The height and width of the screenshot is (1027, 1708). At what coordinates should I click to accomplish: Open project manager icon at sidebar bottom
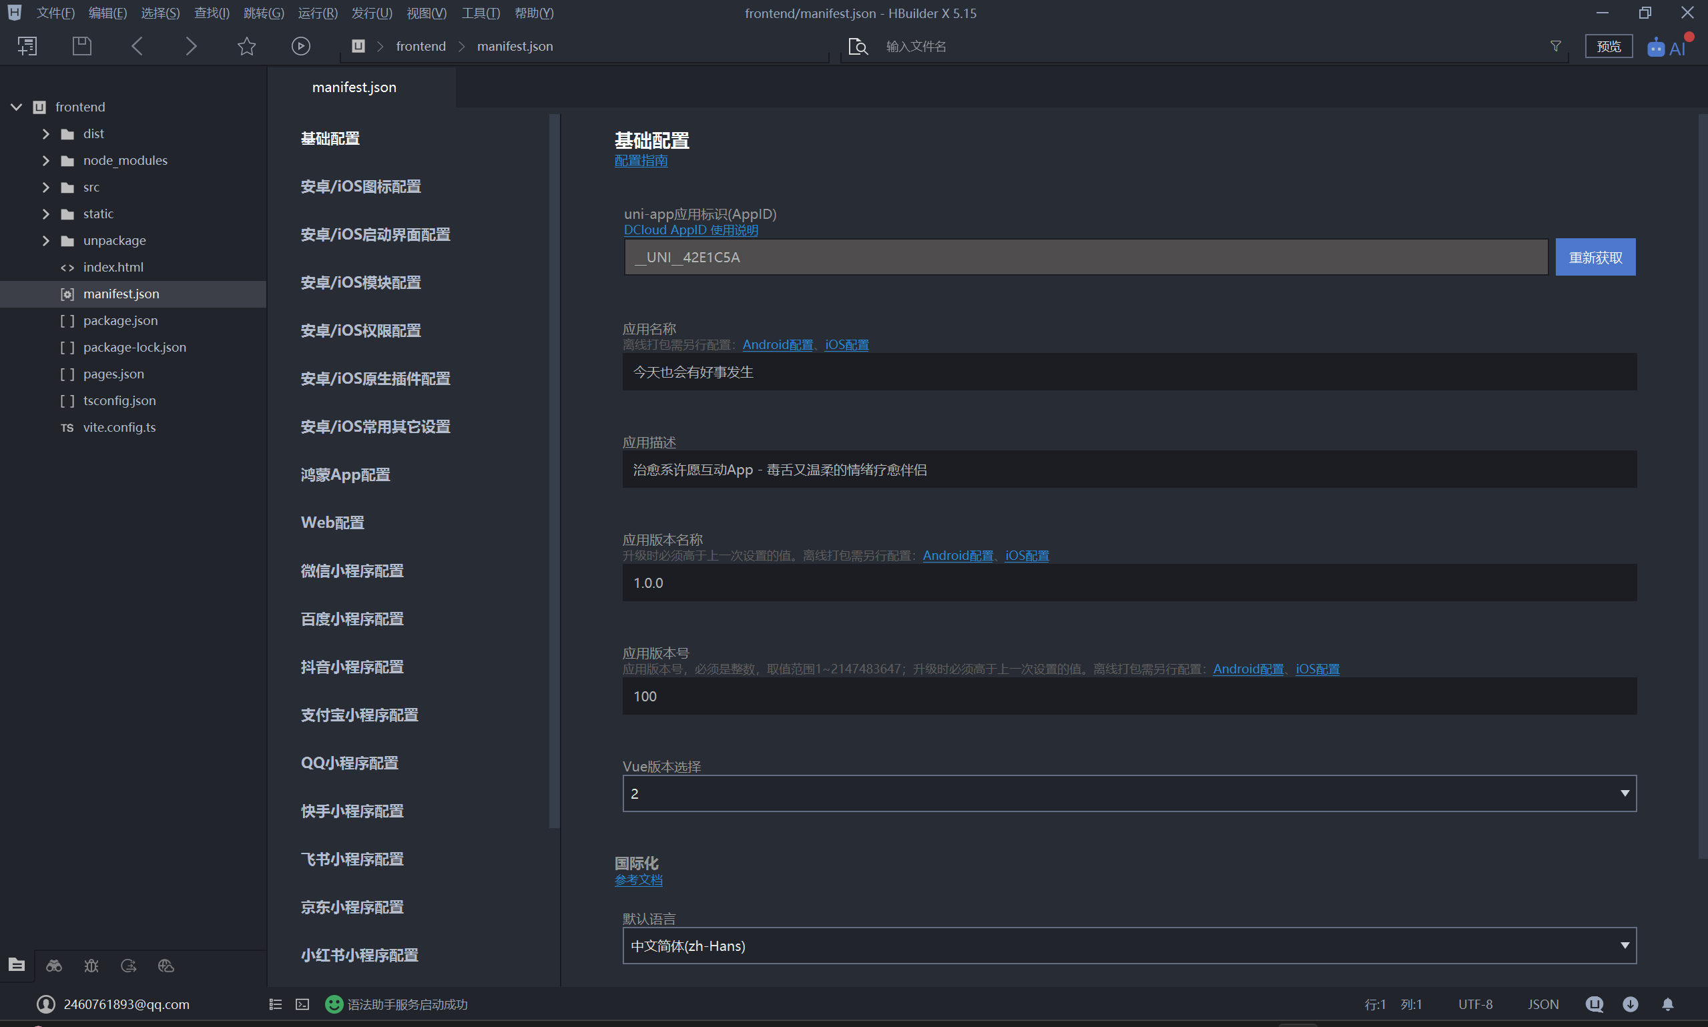[x=17, y=965]
